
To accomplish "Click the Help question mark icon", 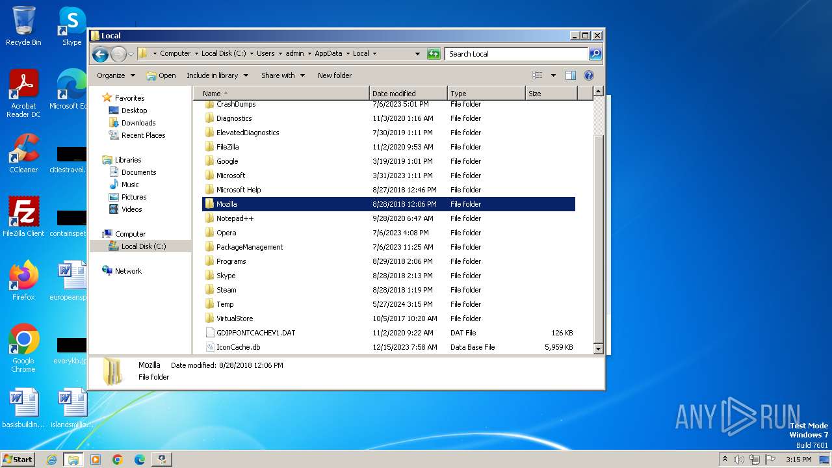I will (589, 75).
